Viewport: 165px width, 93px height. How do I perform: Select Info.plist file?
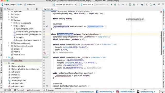(20, 37)
